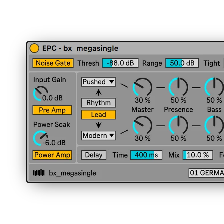
Task: Click the Mix 10.0 % slider
Action: coord(198,155)
